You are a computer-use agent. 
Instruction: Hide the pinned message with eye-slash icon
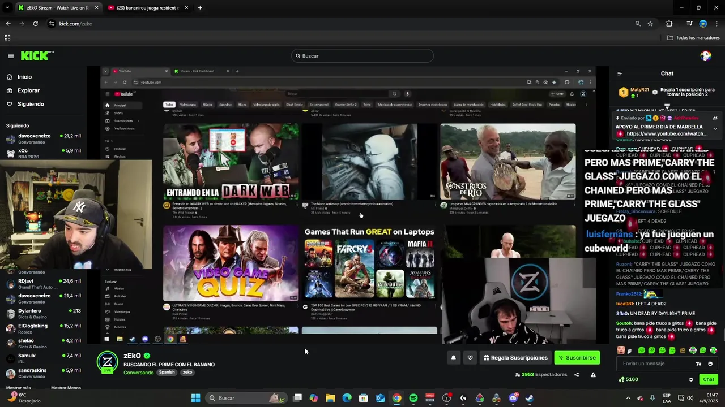[x=715, y=118]
